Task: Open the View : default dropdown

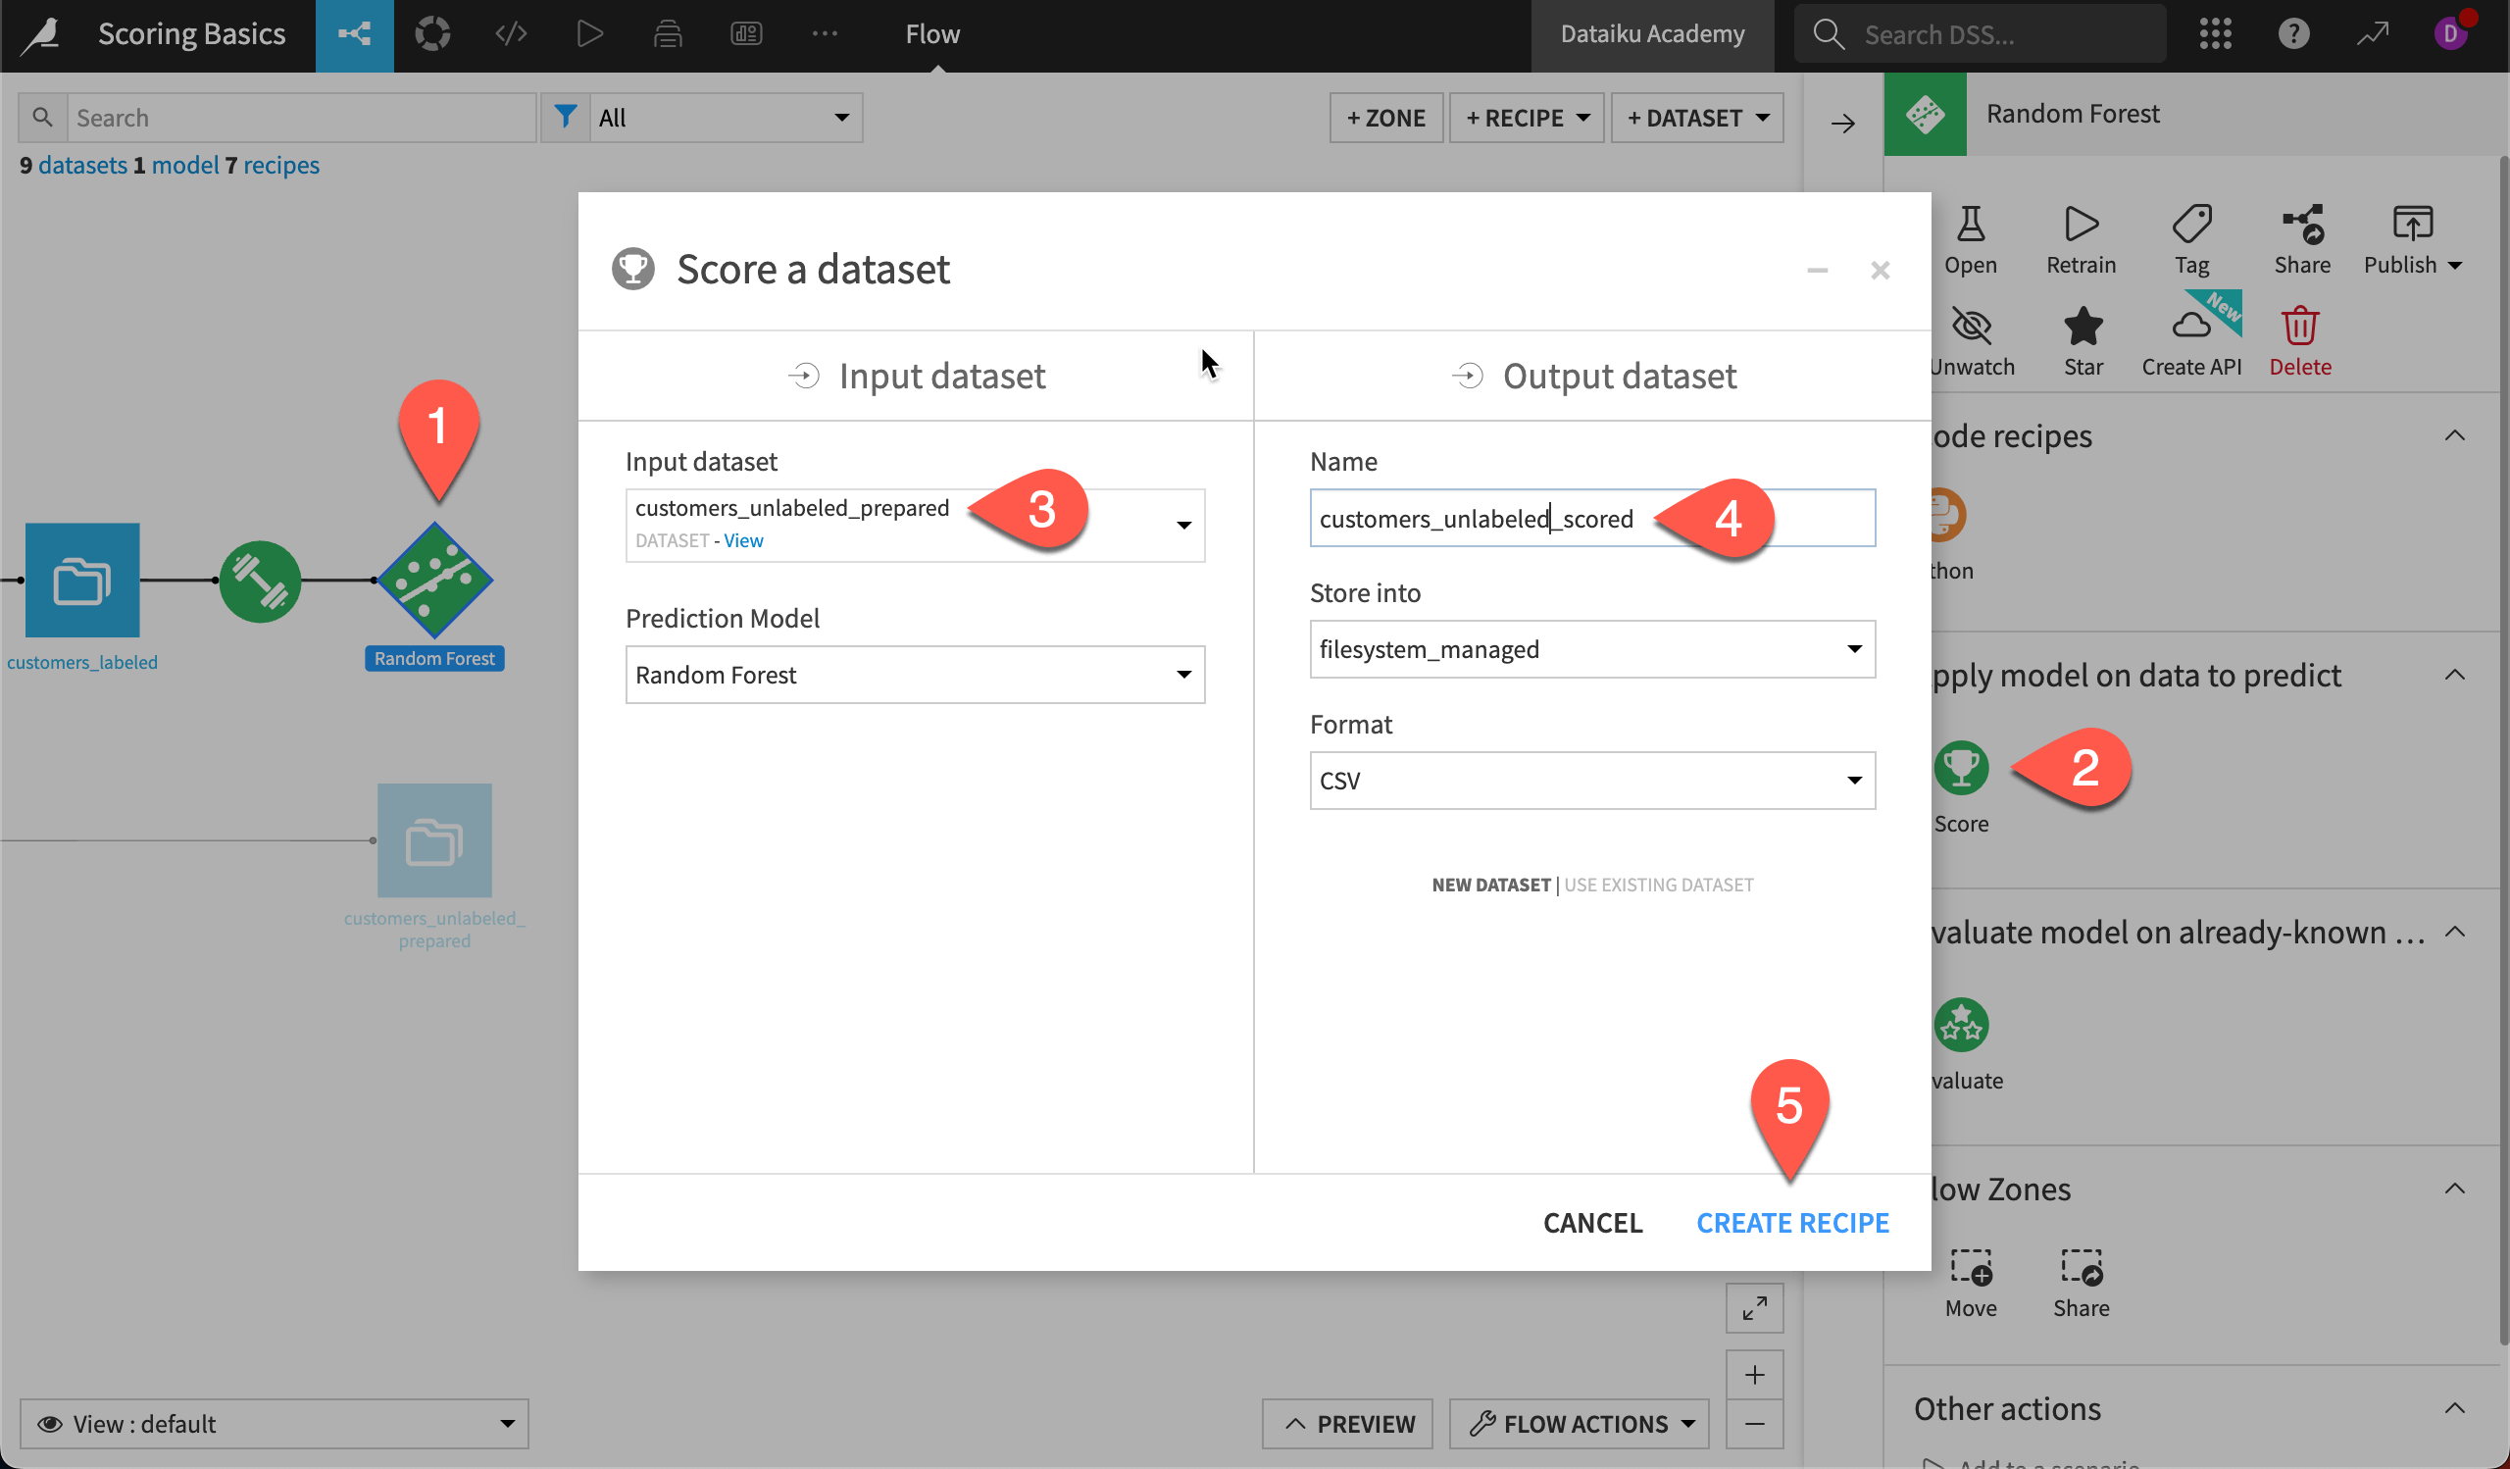Action: [x=274, y=1423]
